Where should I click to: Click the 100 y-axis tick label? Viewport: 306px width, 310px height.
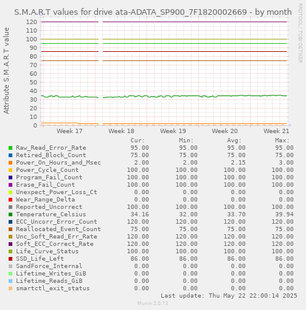31,39
